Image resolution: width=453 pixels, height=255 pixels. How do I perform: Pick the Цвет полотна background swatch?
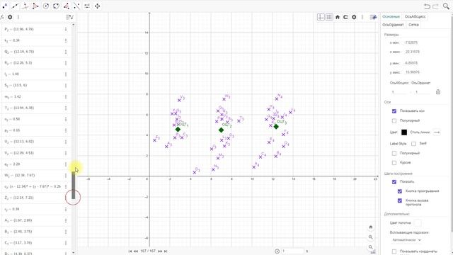point(418,223)
